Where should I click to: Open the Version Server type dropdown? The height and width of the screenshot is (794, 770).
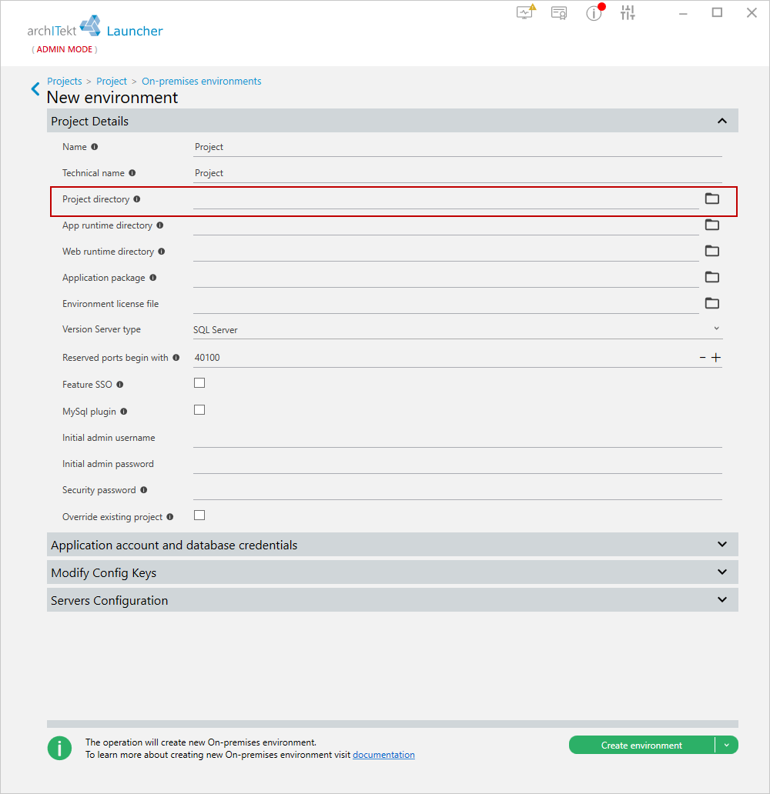(457, 329)
